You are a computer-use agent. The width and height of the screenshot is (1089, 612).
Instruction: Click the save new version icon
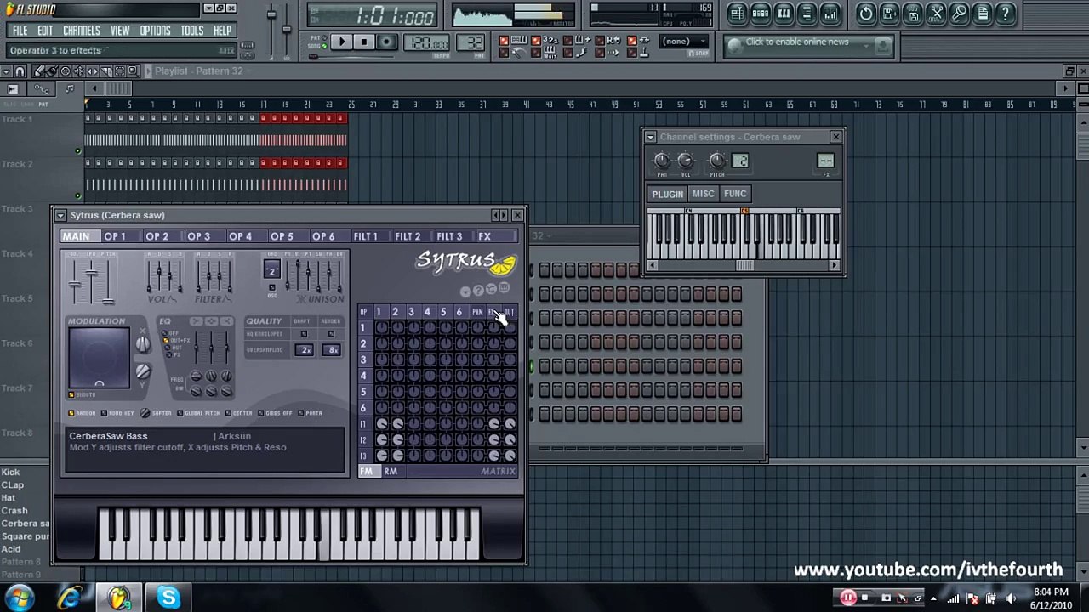point(890,13)
